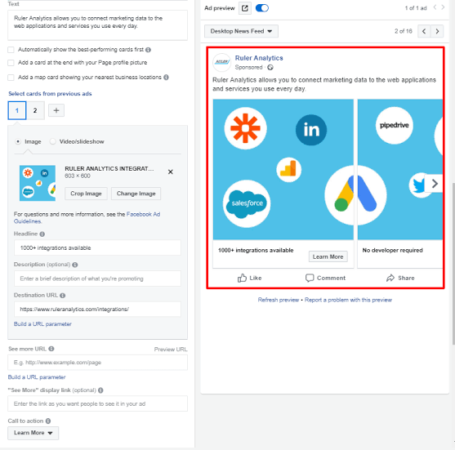This screenshot has height=450, width=455.
Task: Advance the preview carousel with the right chevron
Action: [x=434, y=184]
